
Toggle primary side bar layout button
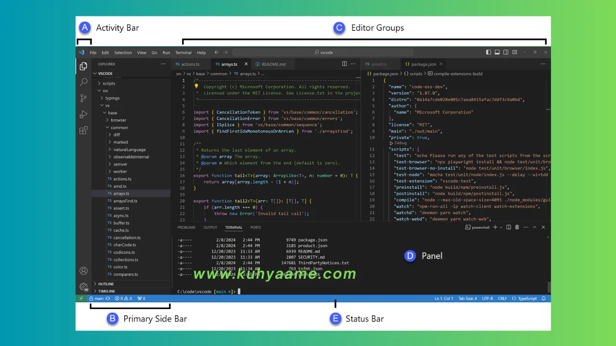[488, 52]
